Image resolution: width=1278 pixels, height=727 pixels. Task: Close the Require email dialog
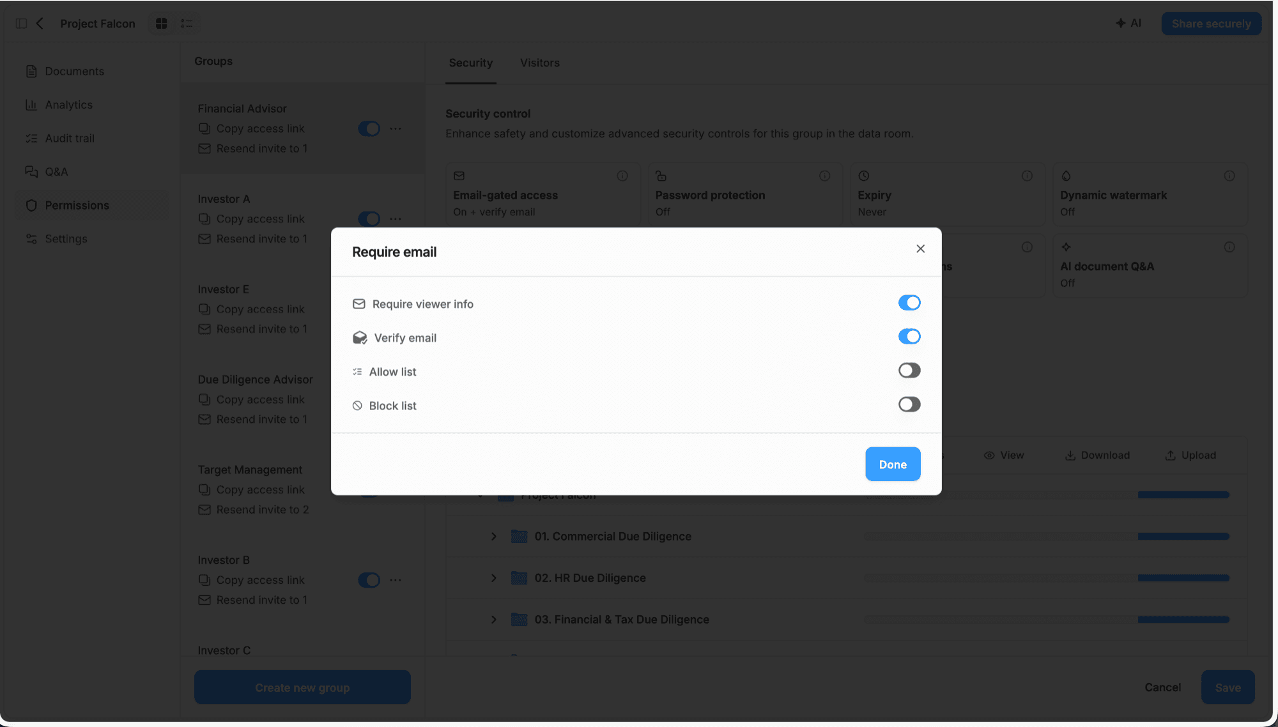pyautogui.click(x=920, y=249)
